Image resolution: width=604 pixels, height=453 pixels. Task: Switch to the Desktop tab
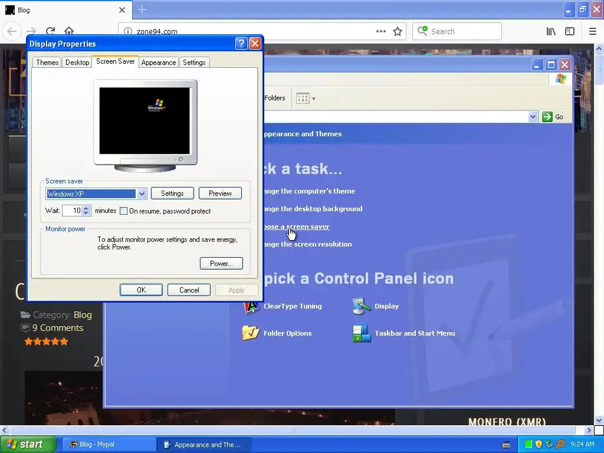tap(77, 63)
